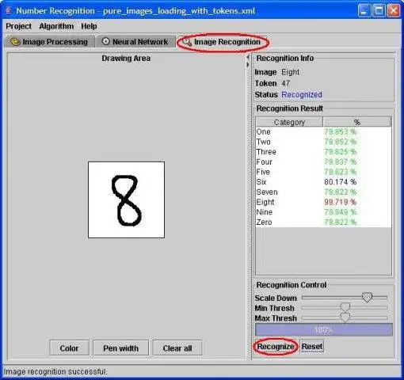This screenshot has width=404, height=380.
Task: Switch to the Neural Network tab
Action: point(135,42)
